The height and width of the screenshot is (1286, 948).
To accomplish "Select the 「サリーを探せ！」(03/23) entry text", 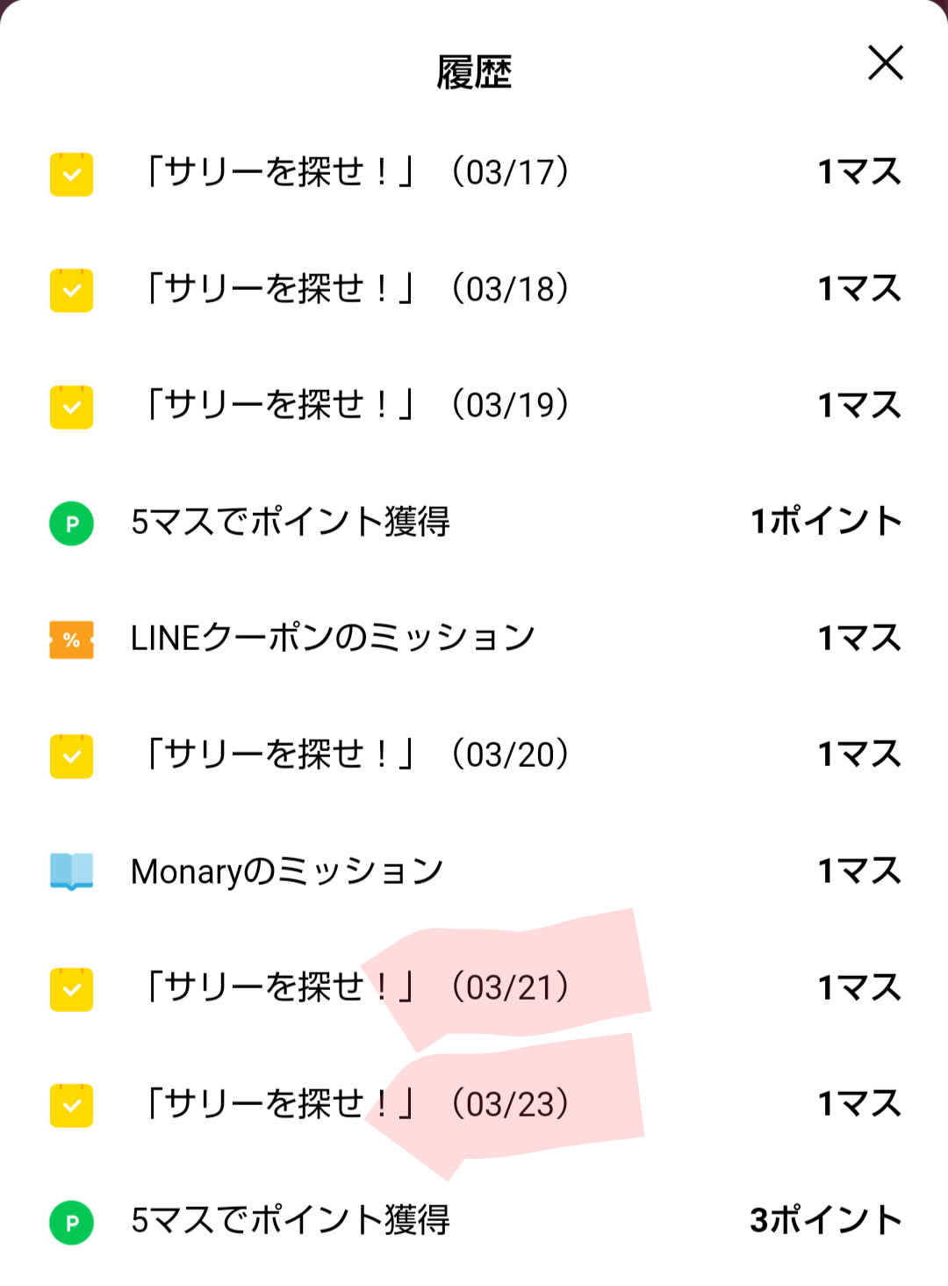I will coord(355,1104).
